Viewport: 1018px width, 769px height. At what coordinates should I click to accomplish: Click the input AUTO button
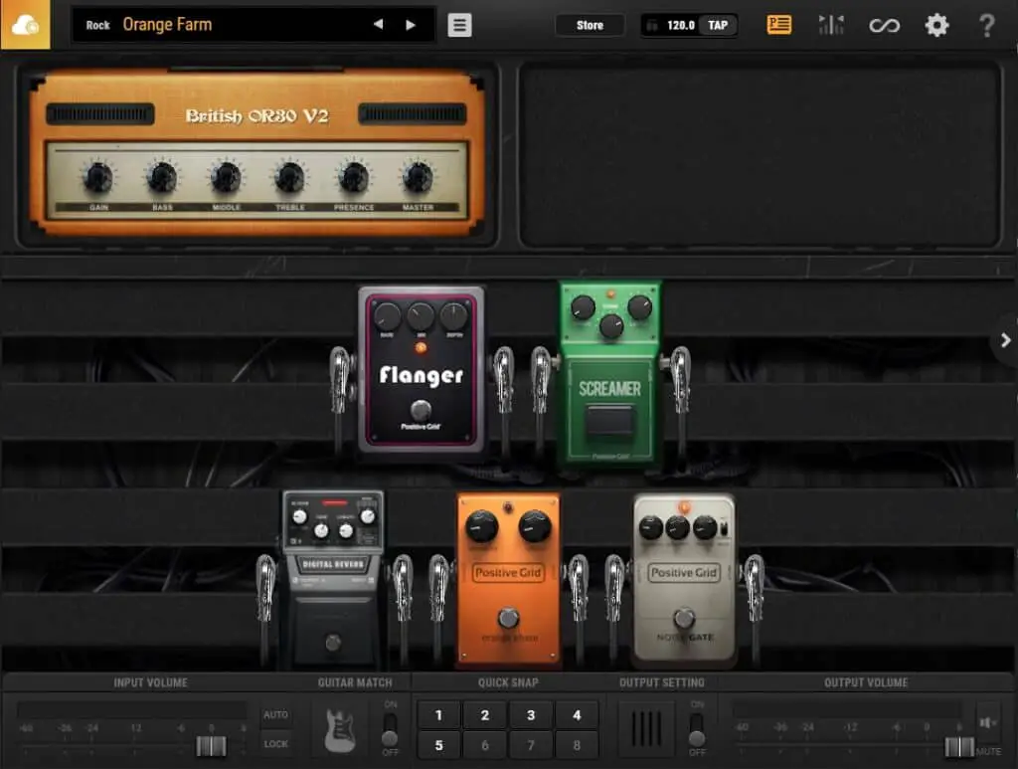tap(275, 714)
